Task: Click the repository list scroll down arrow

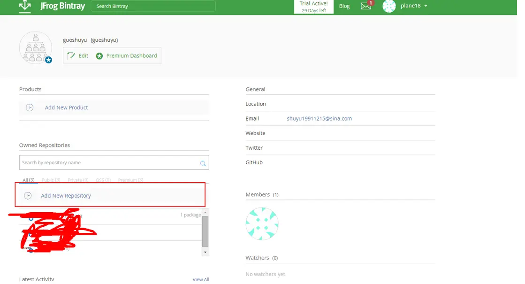Action: click(x=205, y=252)
